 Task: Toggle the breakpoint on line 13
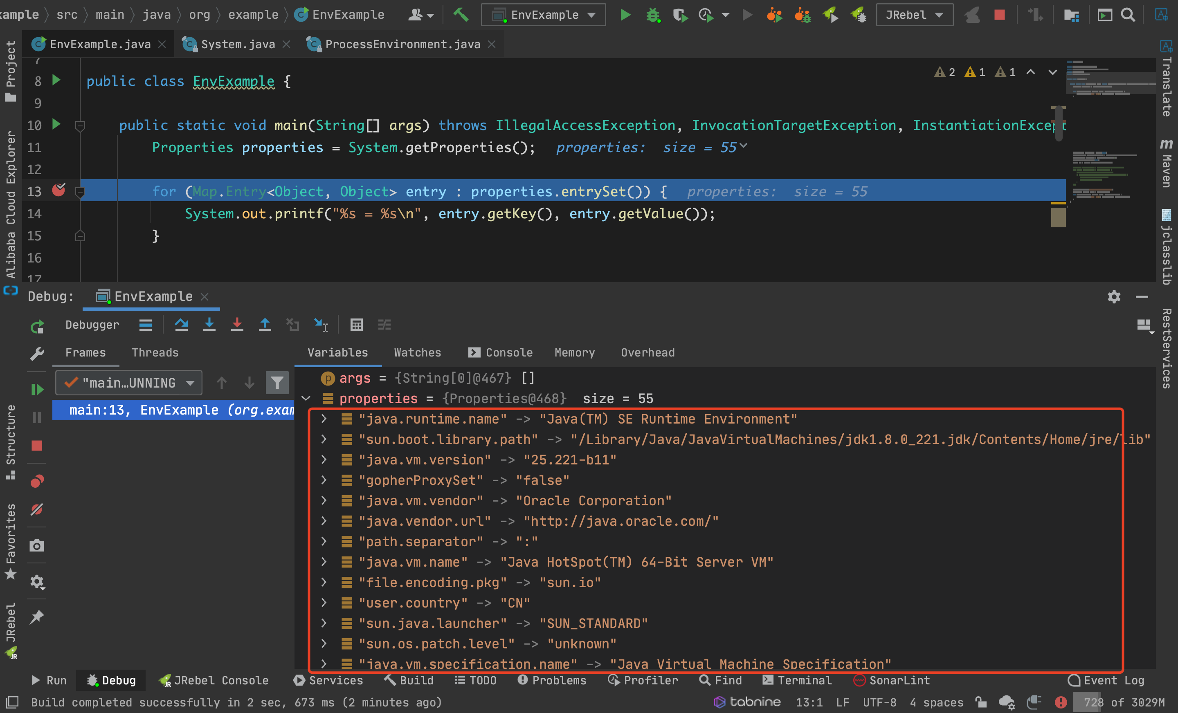click(x=59, y=191)
